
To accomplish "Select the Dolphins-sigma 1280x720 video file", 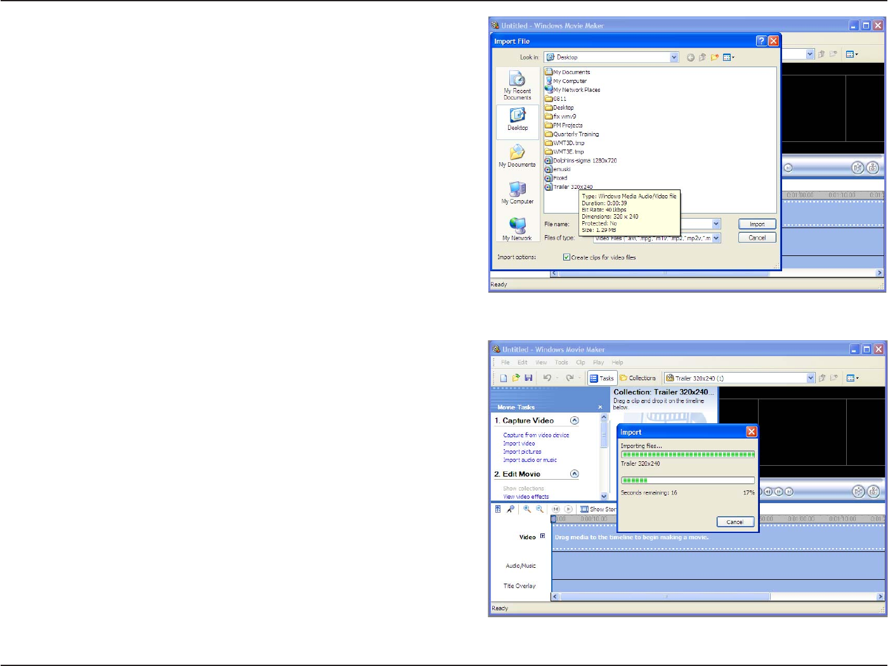I will 580,161.
